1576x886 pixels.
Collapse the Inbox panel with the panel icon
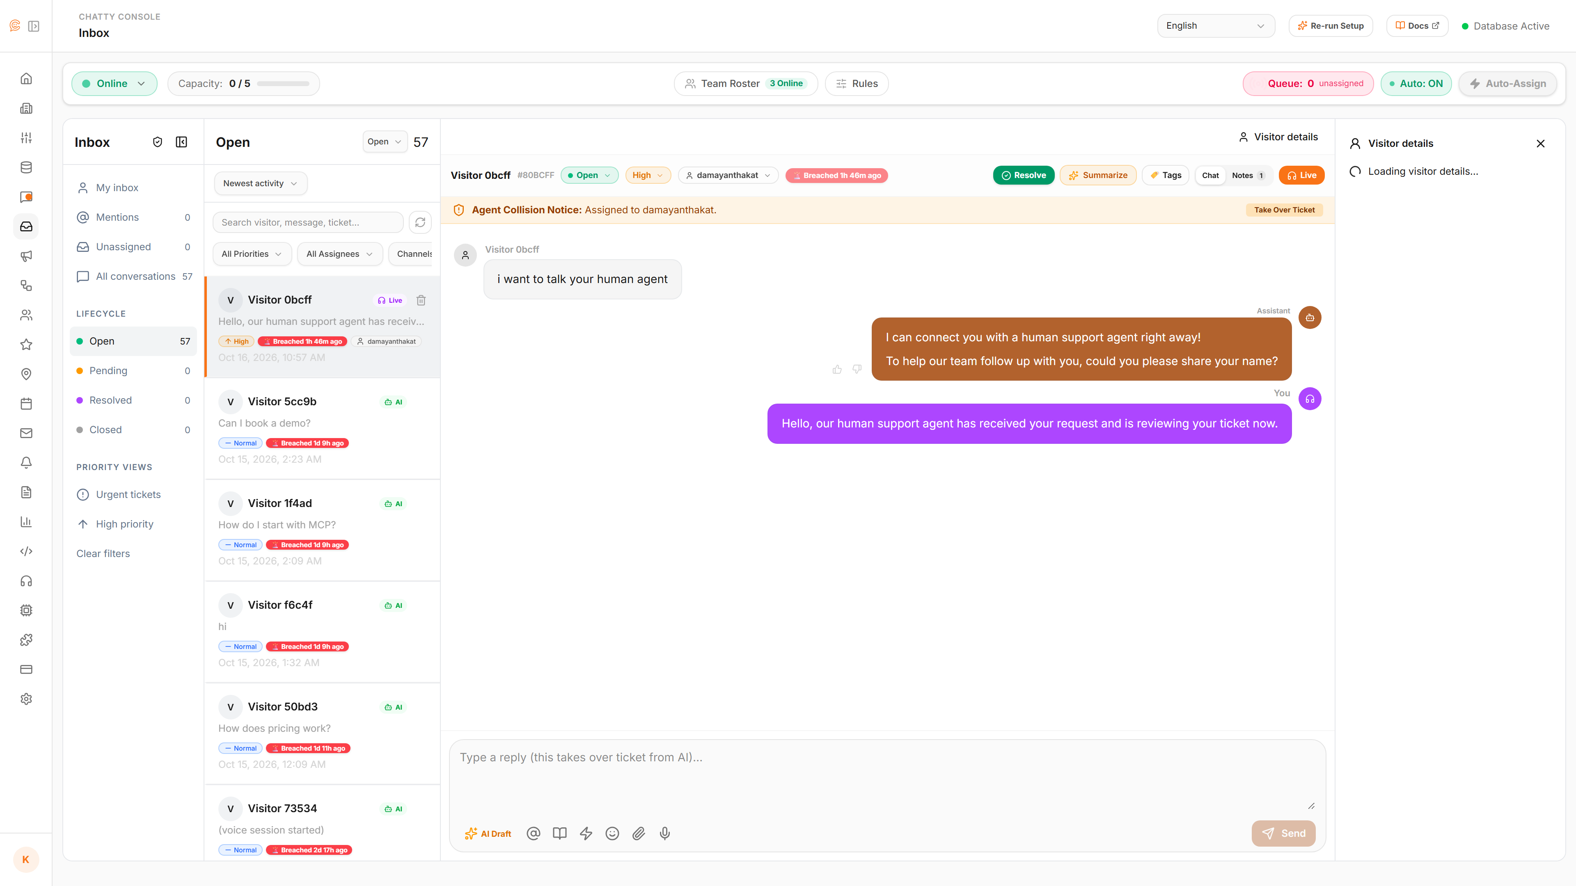coord(182,142)
